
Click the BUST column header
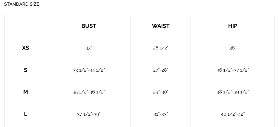(89, 26)
